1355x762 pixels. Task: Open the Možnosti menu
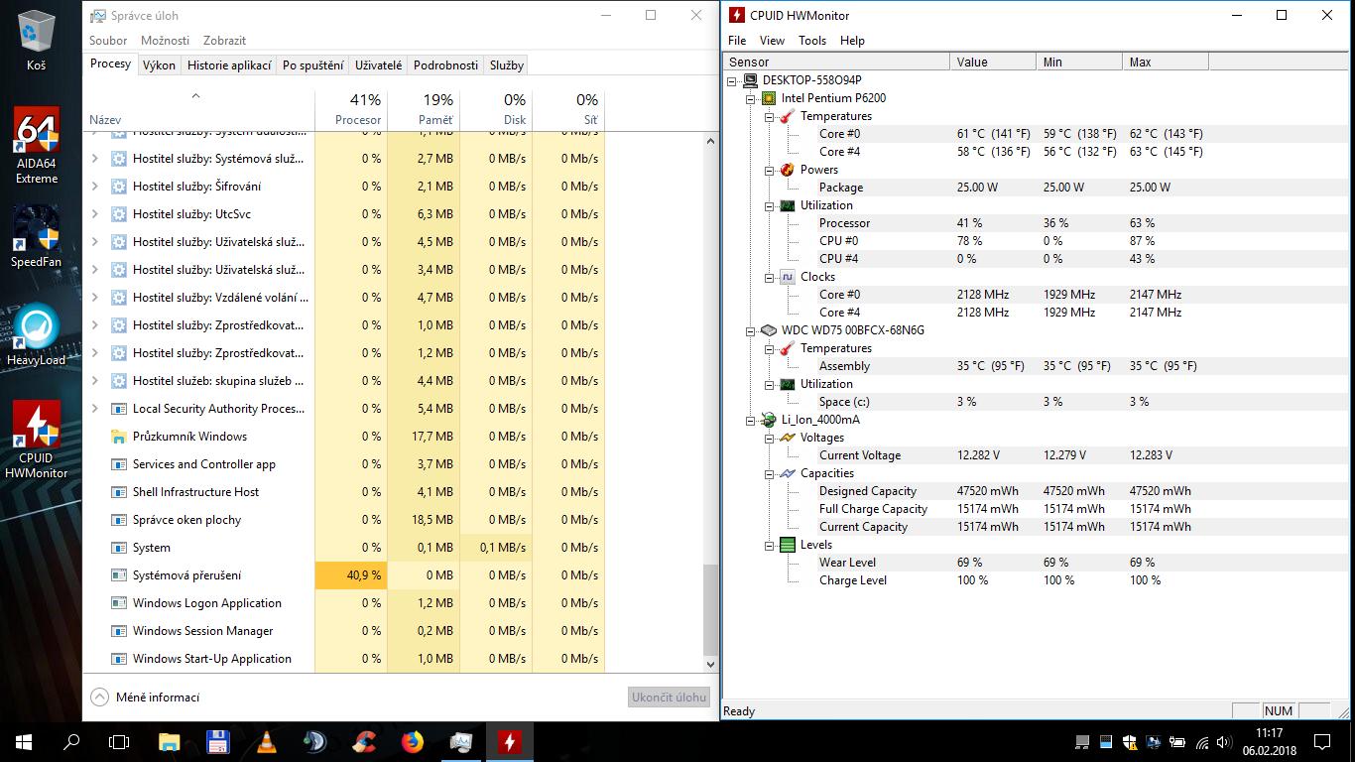tap(166, 41)
